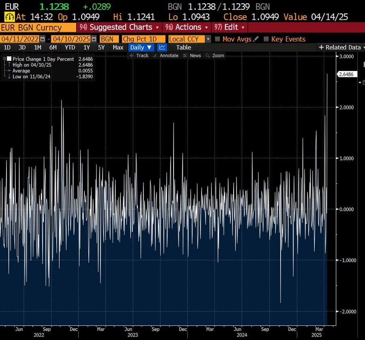The width and height of the screenshot is (365, 340).
Task: Open the Table view
Action: [x=183, y=47]
